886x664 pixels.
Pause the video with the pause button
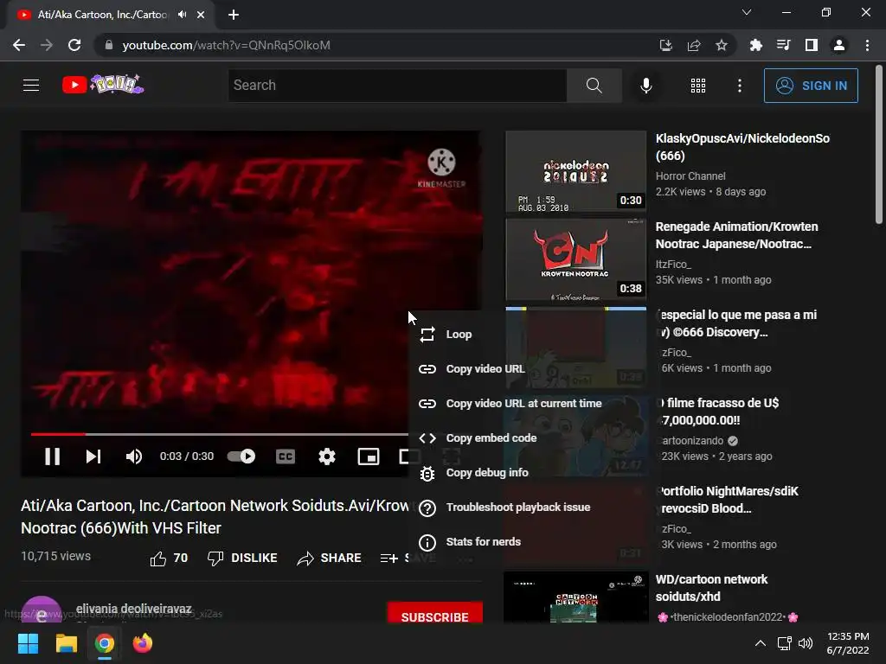point(52,456)
